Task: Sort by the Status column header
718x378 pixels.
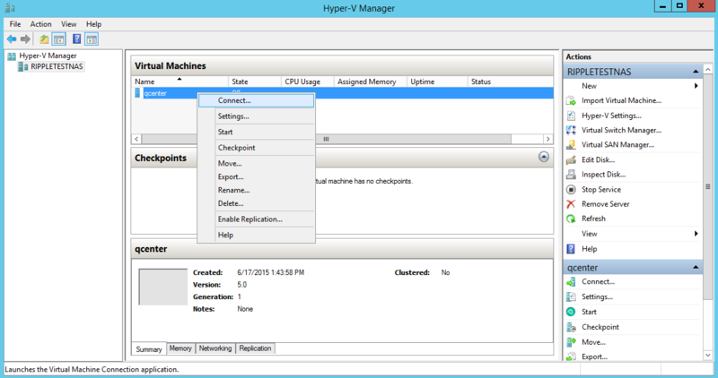Action: (x=510, y=82)
